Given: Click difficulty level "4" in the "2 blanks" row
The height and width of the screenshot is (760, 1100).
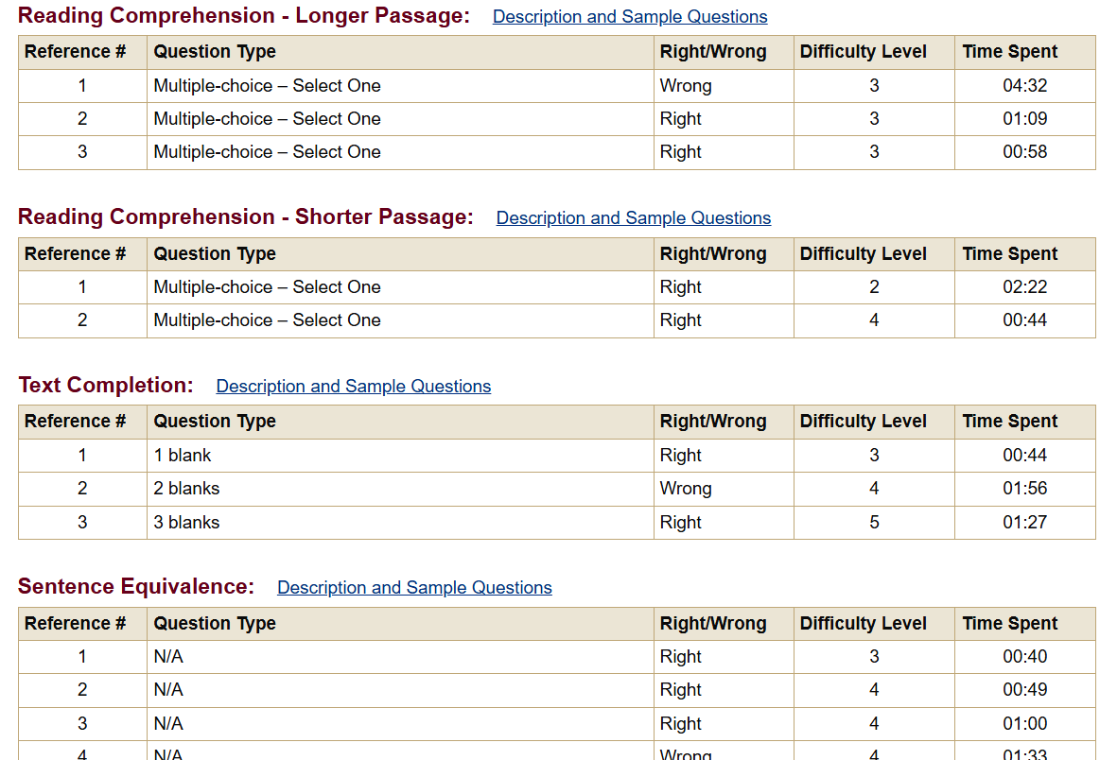Looking at the screenshot, I should point(874,488).
